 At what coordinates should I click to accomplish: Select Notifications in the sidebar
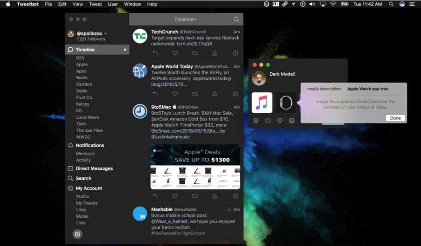click(89, 145)
